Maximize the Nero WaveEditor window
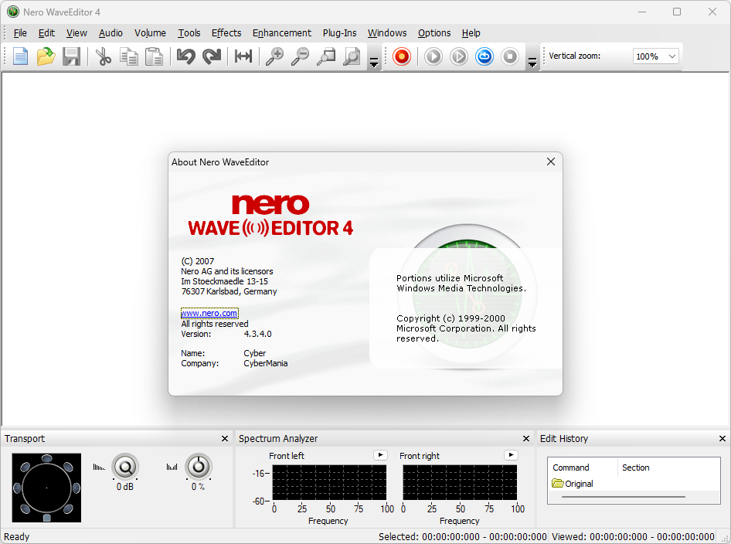The width and height of the screenshot is (731, 544). (x=677, y=12)
